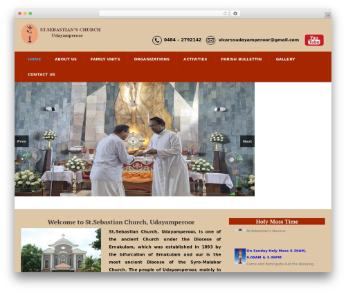Screen dimensions: 346x293
Task: Open the ACTIVITIES menu
Action: tap(195, 60)
